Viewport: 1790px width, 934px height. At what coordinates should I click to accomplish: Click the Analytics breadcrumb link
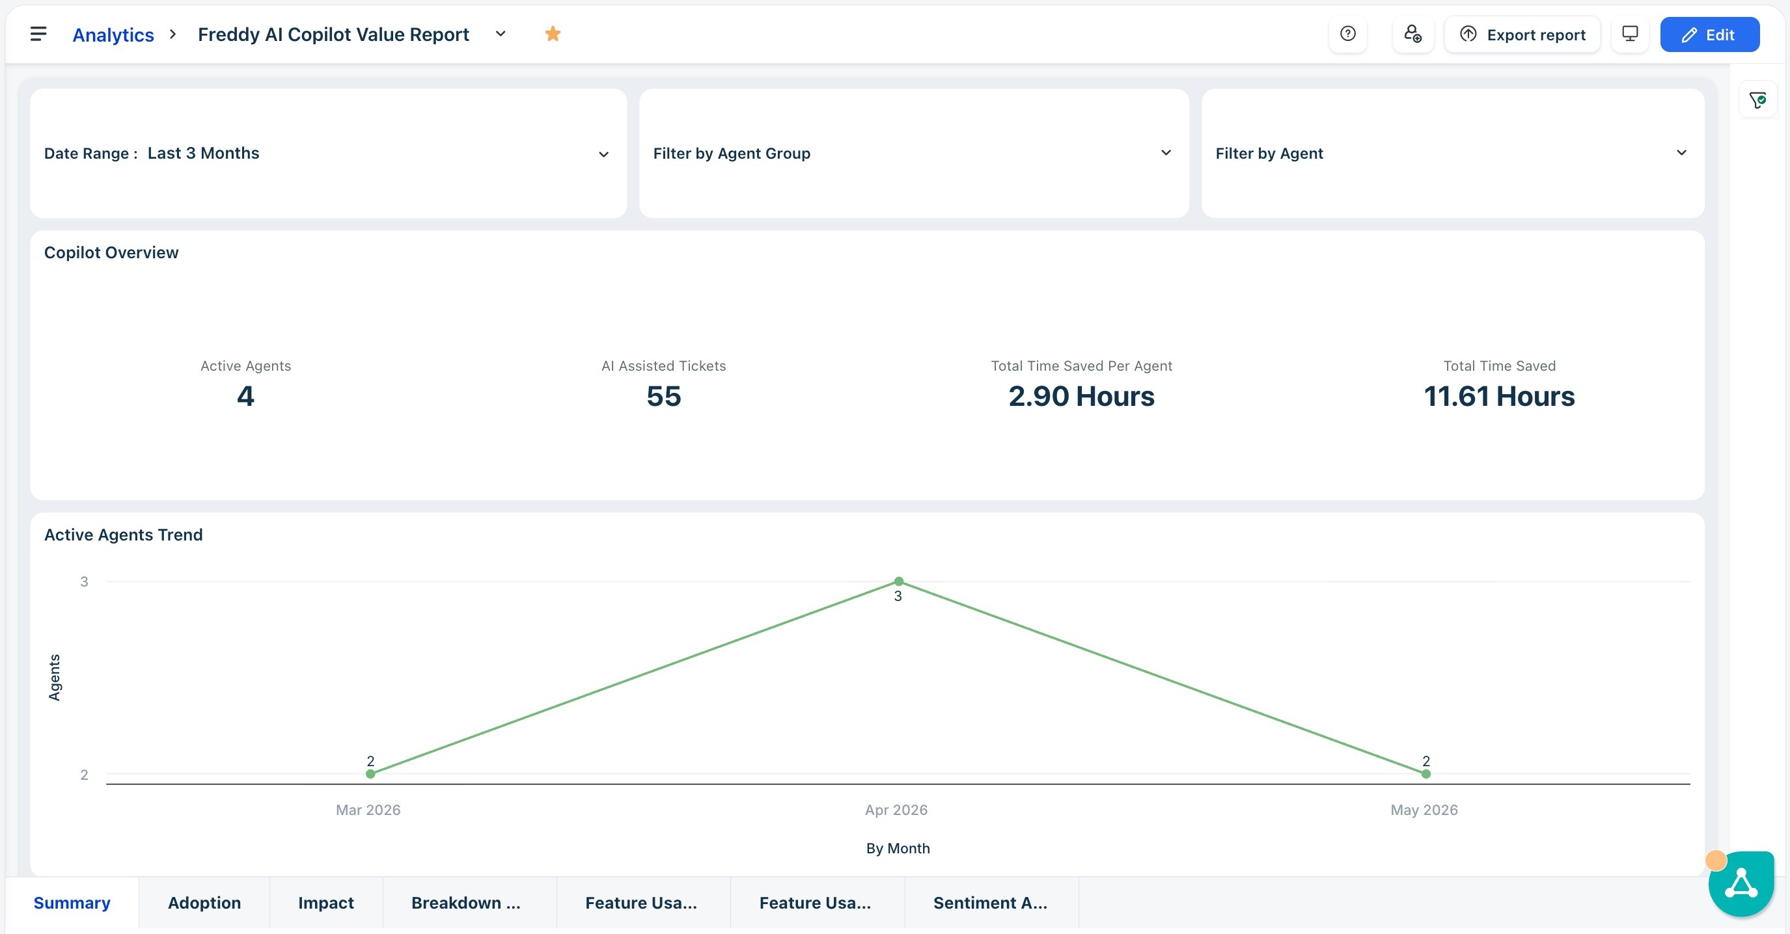pos(113,34)
